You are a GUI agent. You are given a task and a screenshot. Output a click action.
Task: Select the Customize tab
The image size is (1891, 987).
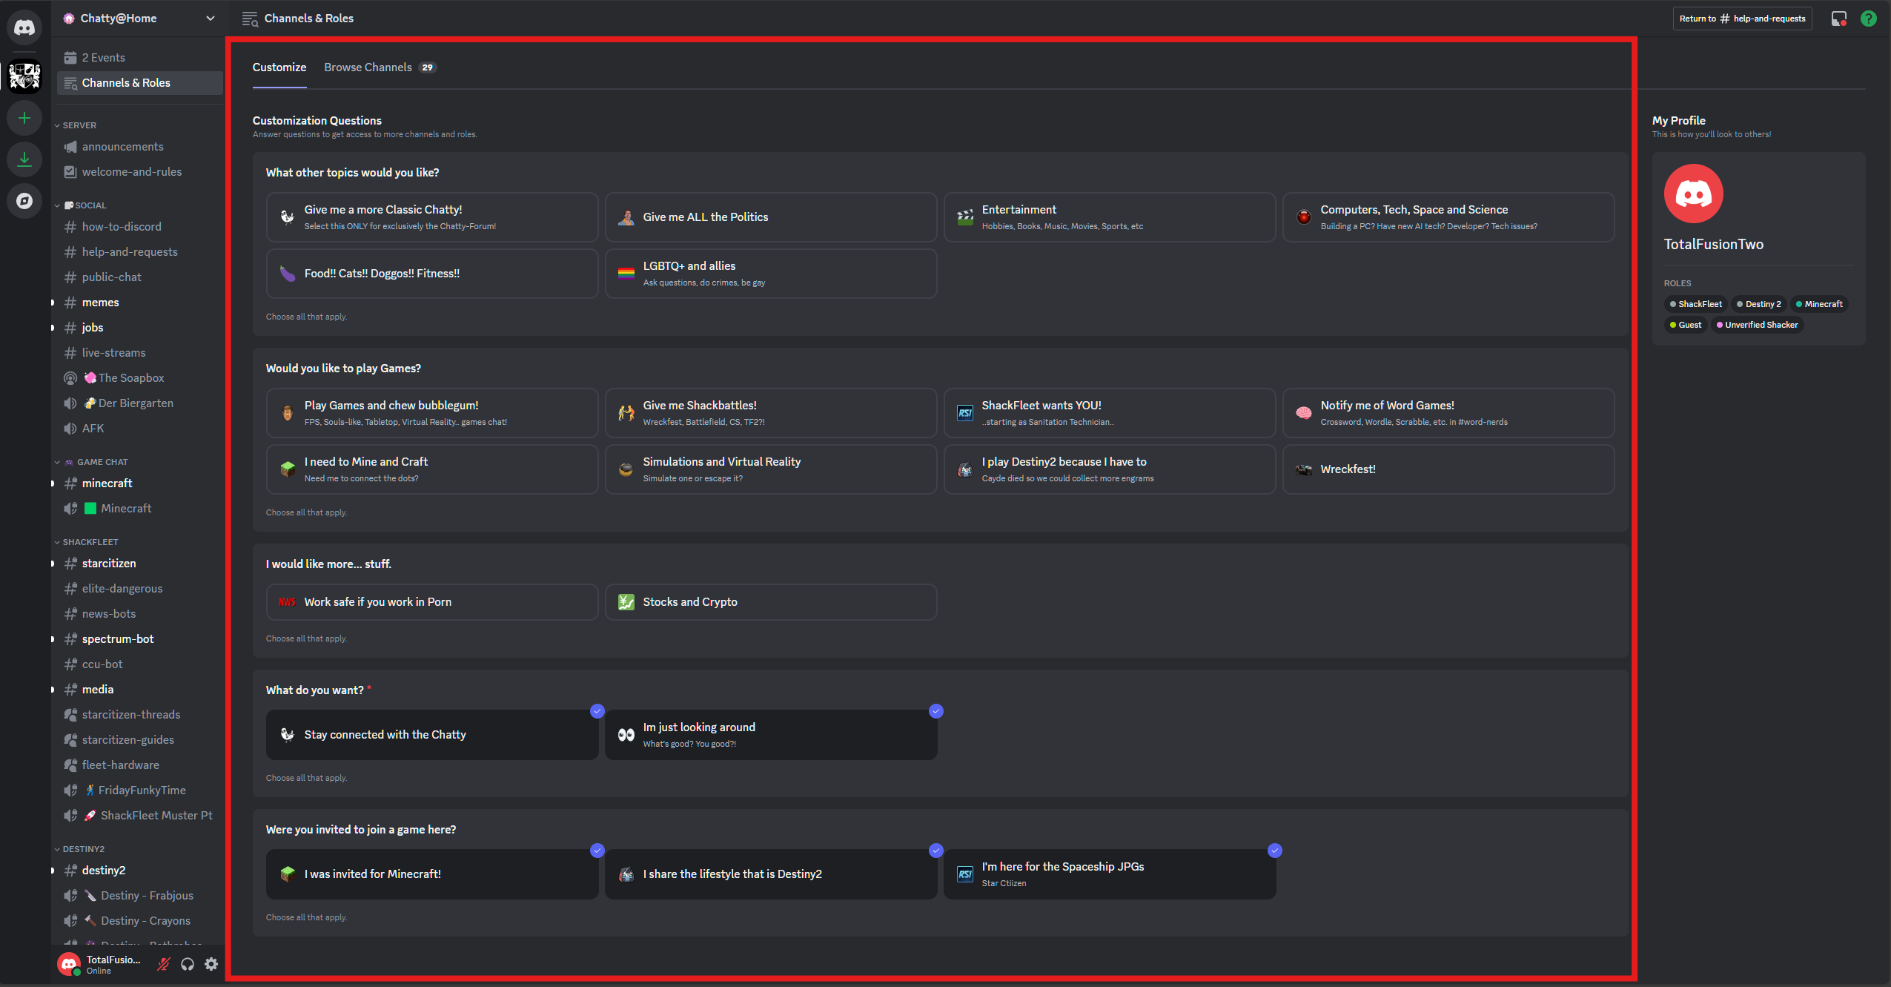click(279, 67)
